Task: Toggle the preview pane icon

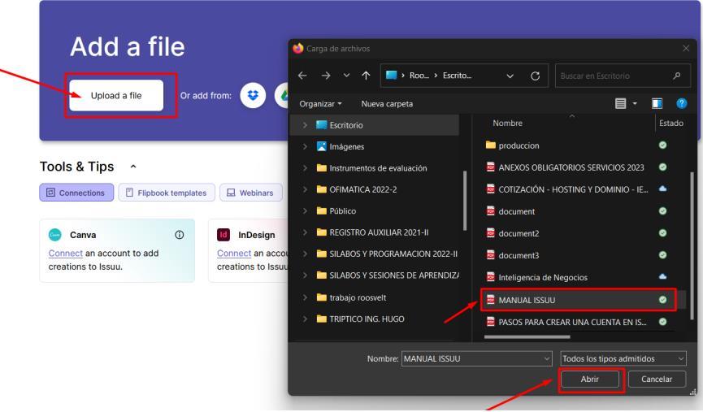Action: tap(657, 103)
